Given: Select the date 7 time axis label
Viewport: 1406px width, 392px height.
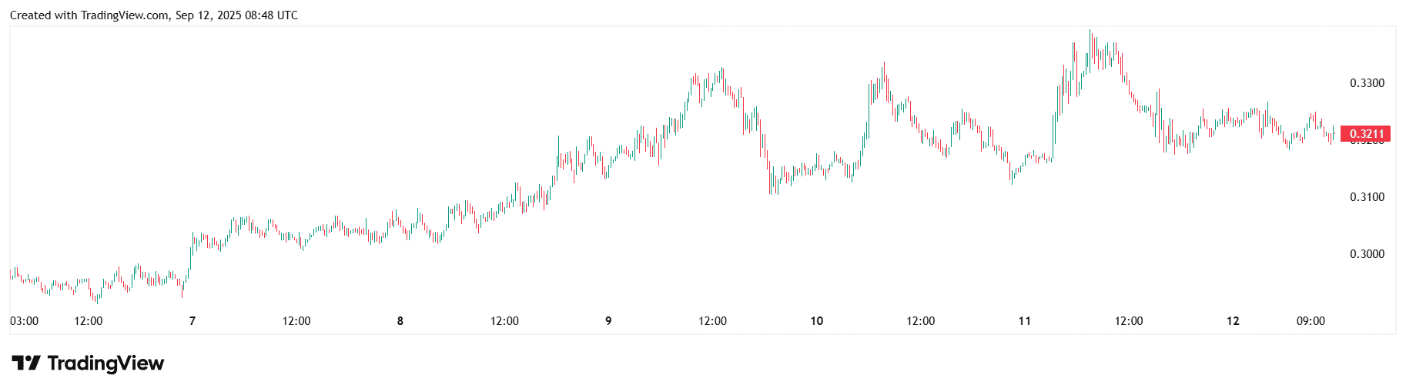Looking at the screenshot, I should [192, 321].
